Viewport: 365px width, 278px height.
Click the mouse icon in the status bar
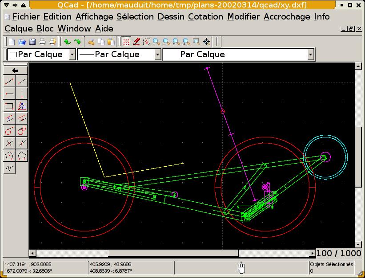click(x=241, y=268)
